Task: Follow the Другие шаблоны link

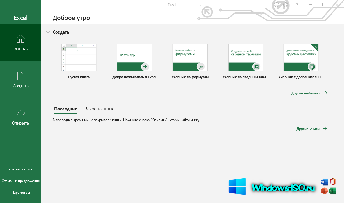Action: 309,93
